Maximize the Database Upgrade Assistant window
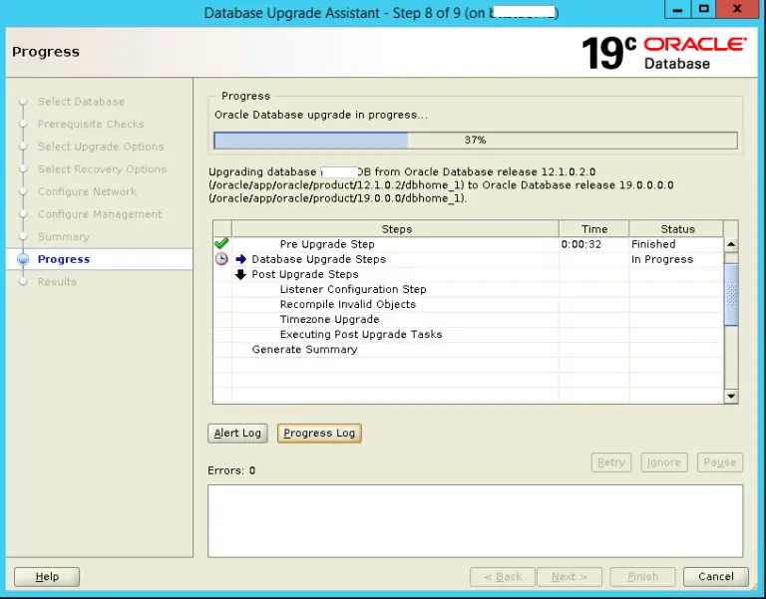 704,9
